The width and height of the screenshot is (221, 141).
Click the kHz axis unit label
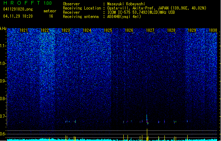point(3,29)
